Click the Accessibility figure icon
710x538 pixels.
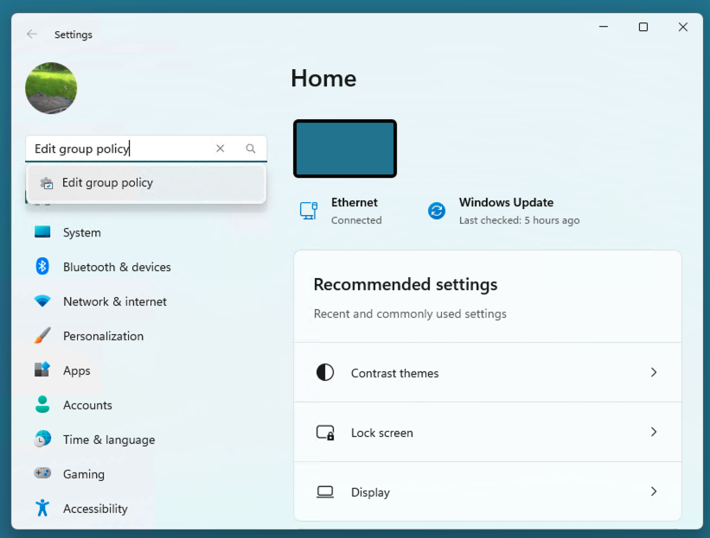pyautogui.click(x=42, y=509)
